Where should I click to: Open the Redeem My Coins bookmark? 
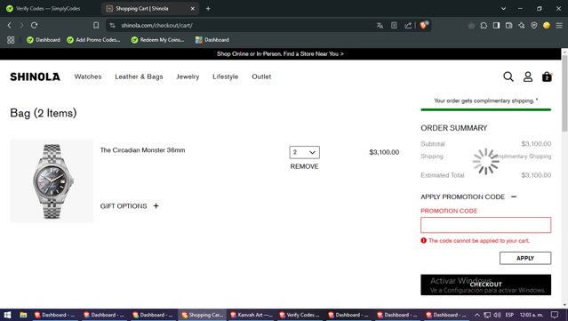tap(157, 40)
